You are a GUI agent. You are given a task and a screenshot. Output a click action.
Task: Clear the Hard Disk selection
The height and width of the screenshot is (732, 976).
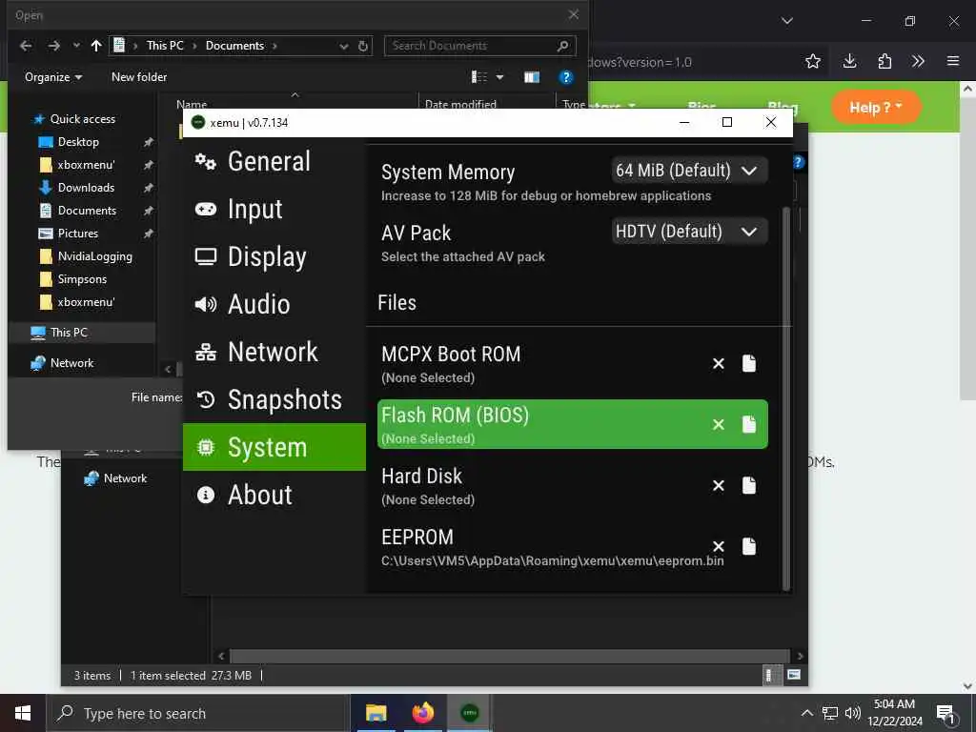pyautogui.click(x=719, y=485)
